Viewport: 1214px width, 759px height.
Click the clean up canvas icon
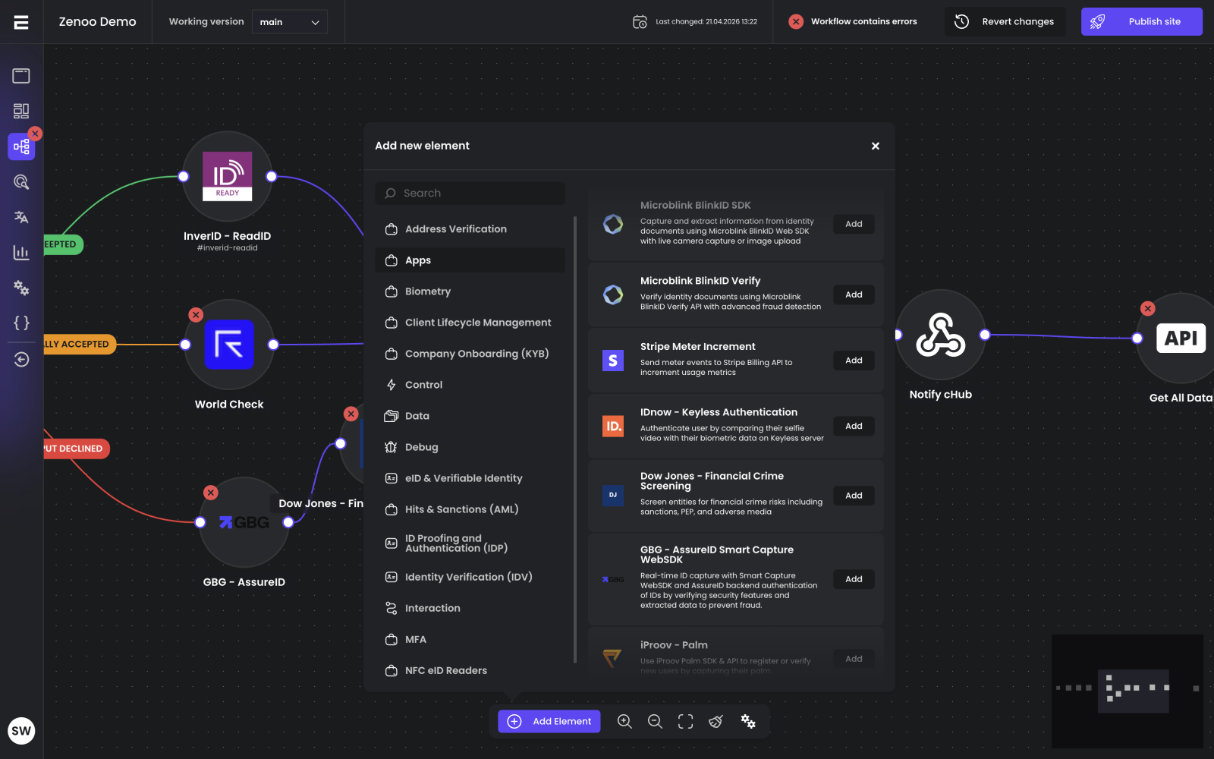pyautogui.click(x=716, y=722)
